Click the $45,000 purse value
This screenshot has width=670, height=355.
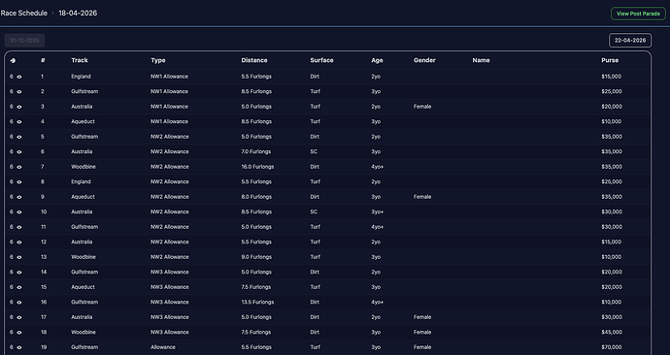(612, 332)
